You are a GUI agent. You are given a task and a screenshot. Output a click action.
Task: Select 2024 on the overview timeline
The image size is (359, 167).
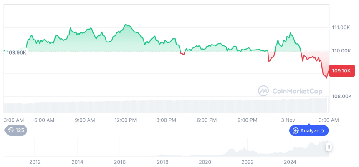pos(290,162)
